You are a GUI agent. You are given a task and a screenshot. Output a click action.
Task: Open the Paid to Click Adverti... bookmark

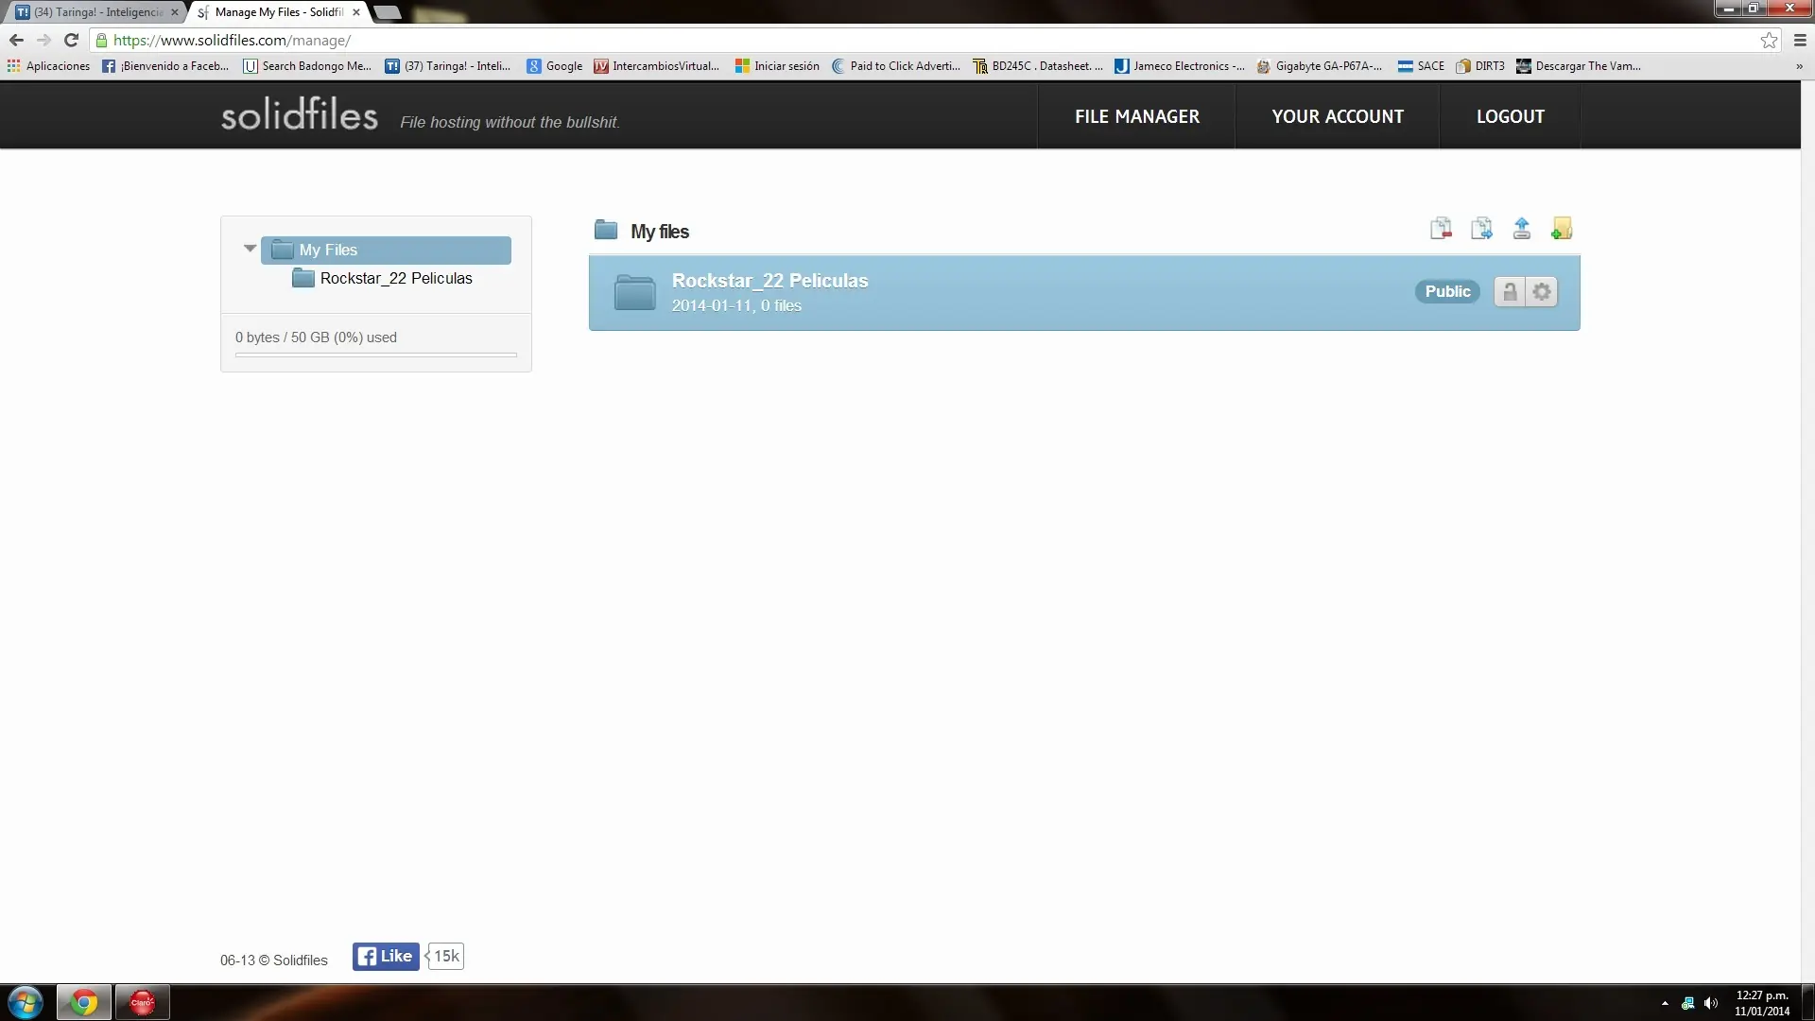[896, 66]
